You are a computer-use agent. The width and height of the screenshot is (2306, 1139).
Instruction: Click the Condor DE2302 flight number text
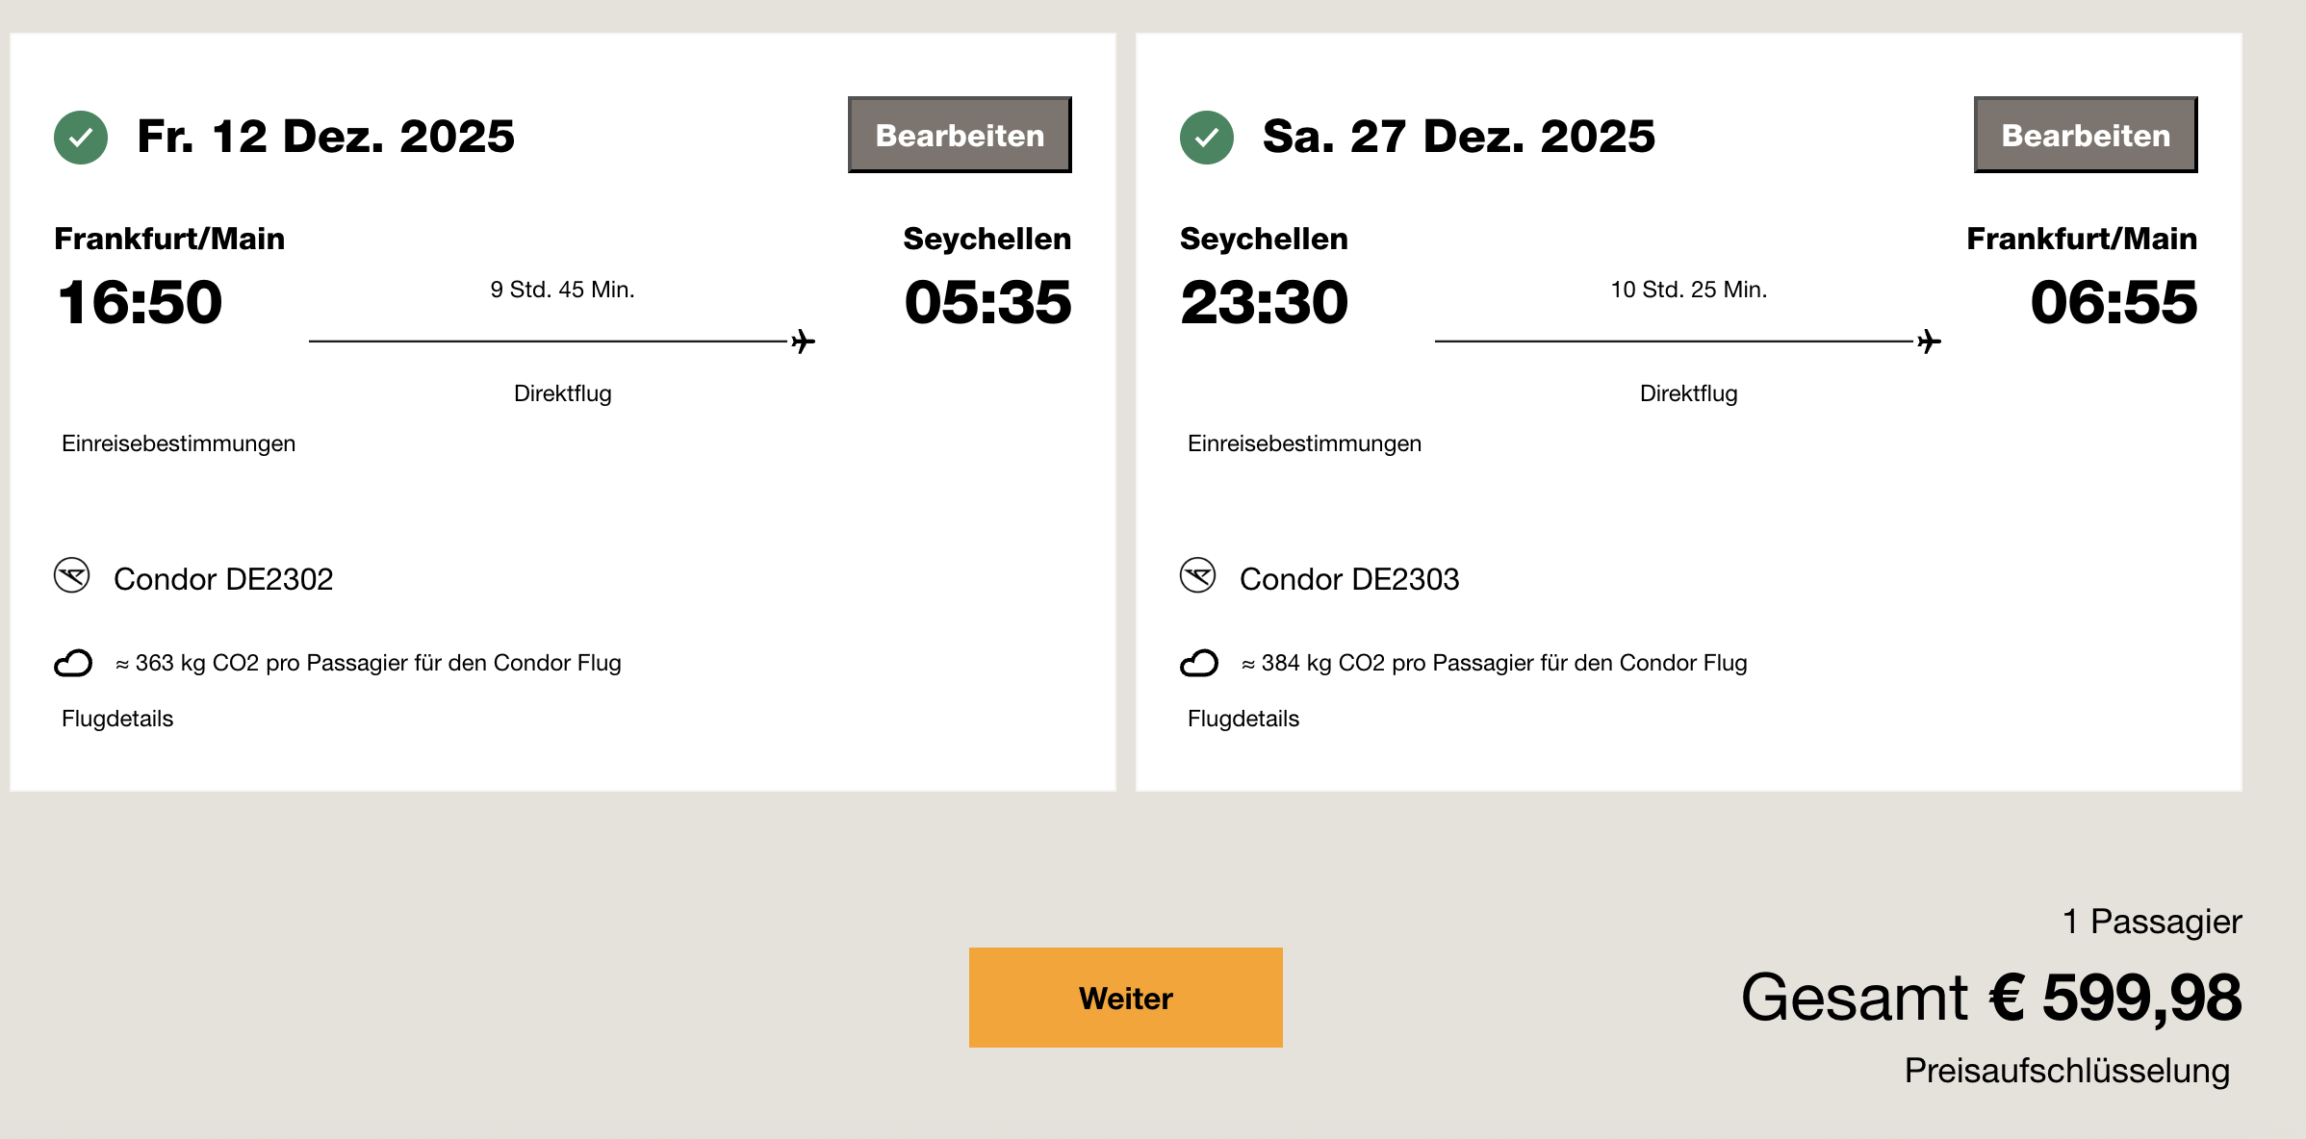(x=223, y=579)
